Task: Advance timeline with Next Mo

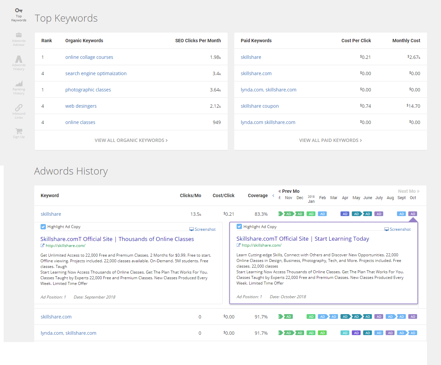Action: 409,191
